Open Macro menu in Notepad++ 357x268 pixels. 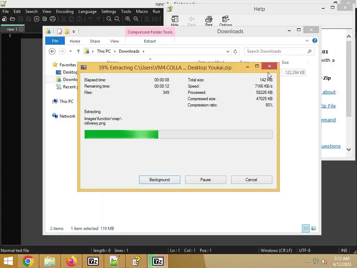point(142,12)
